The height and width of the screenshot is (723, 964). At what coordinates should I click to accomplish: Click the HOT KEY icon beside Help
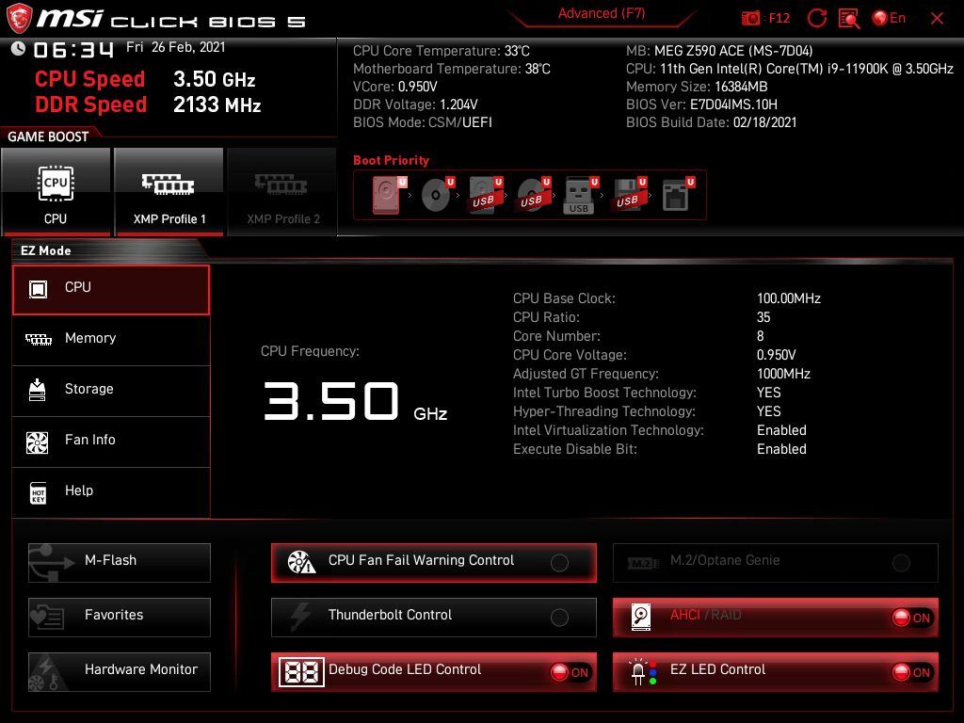[38, 493]
